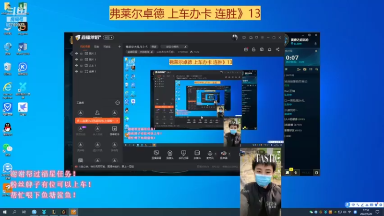Search friends with the magnifier icon

coord(317,69)
